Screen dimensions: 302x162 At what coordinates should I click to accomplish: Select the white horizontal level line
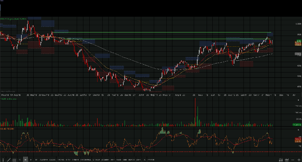coord(157,39)
